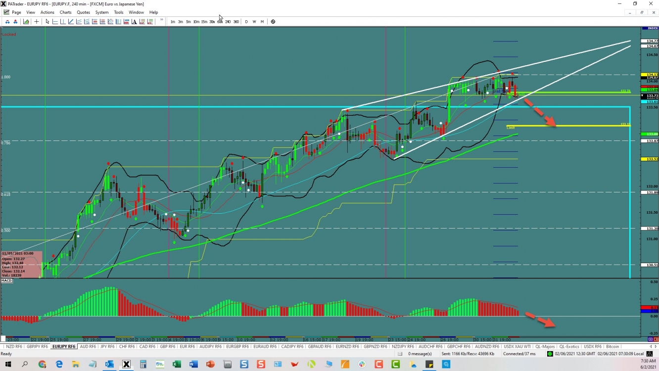The width and height of the screenshot is (659, 371).
Task: Switch chart to 3m timeframe
Action: 181,22
